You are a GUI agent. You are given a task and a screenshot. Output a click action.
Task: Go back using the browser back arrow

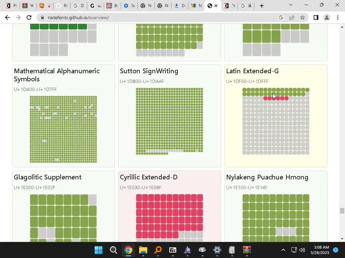click(7, 17)
